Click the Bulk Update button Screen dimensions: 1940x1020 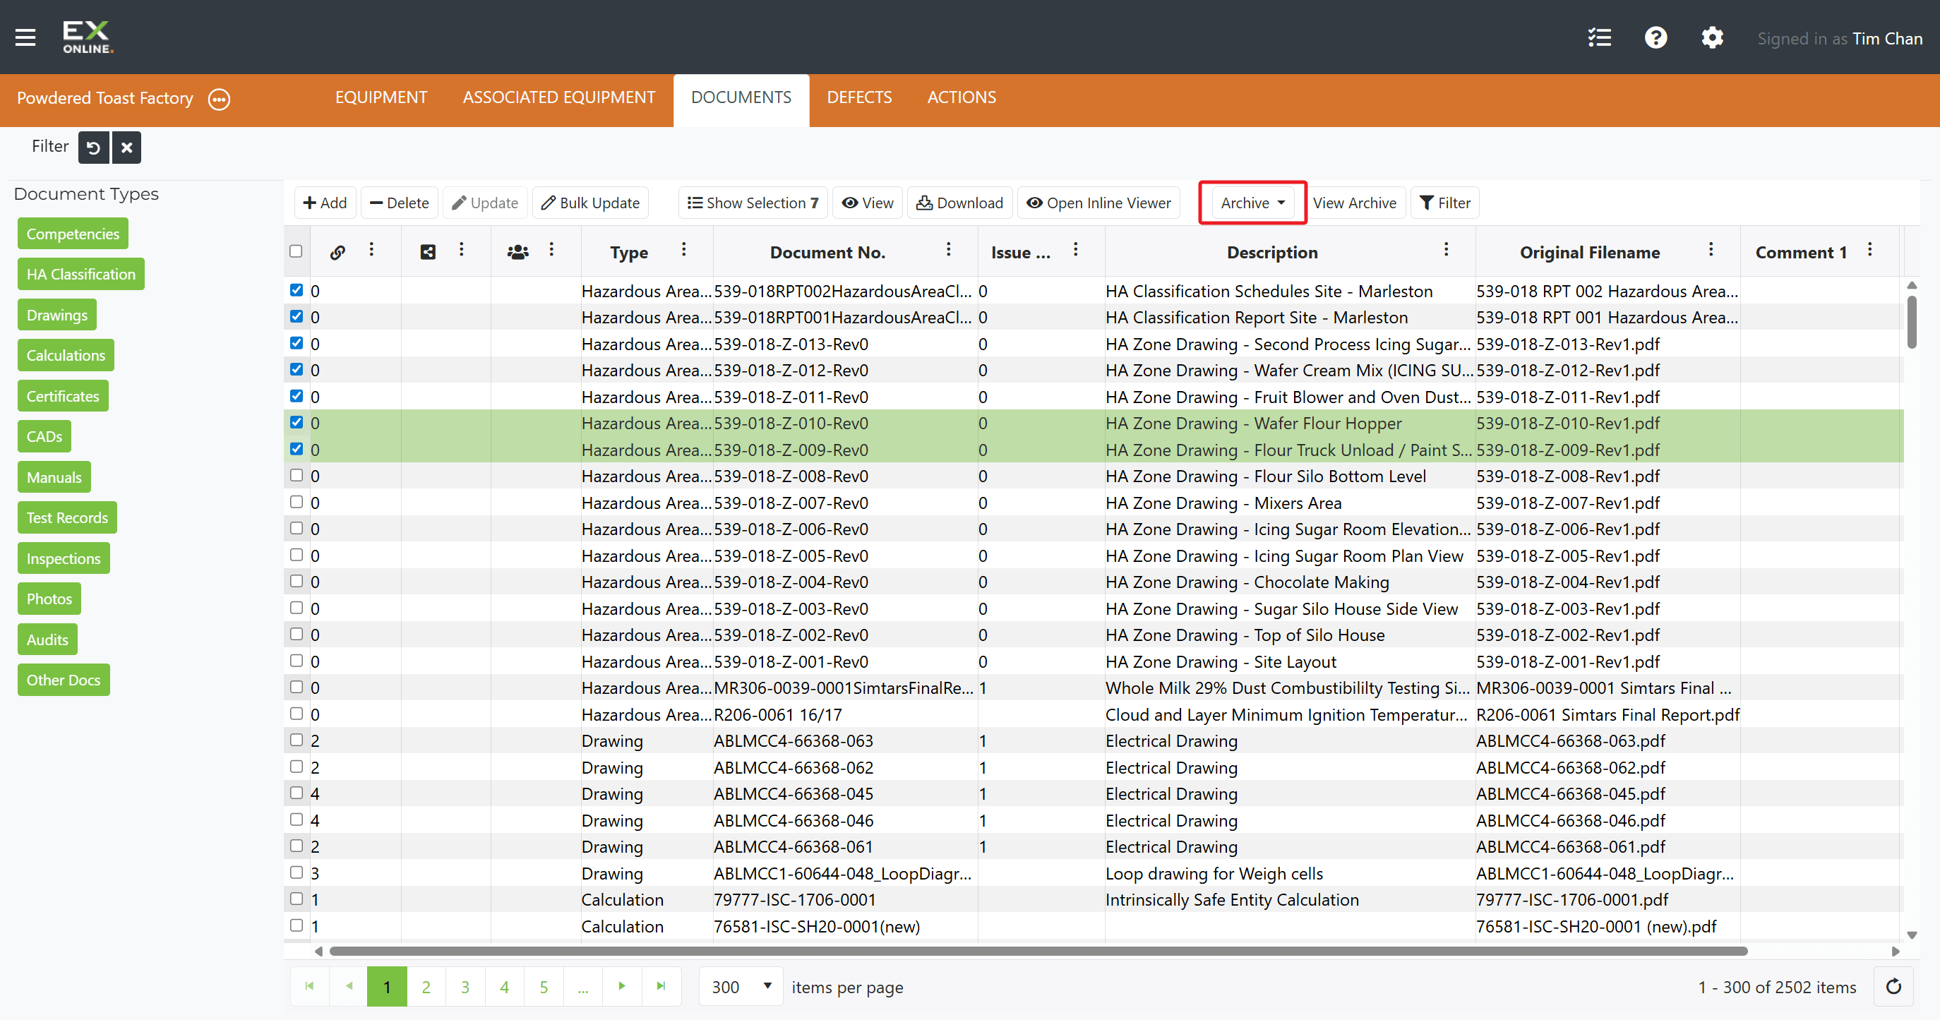click(x=590, y=203)
